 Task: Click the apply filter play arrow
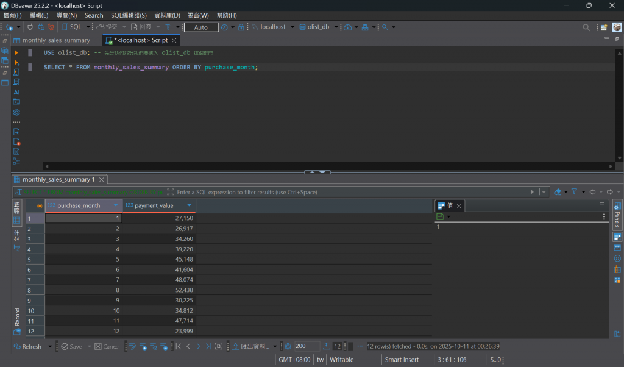(532, 192)
